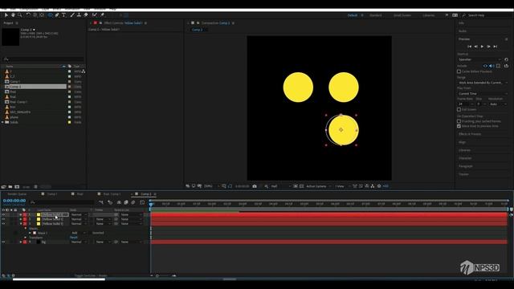Select the Puppet Pin tool

(102, 15)
